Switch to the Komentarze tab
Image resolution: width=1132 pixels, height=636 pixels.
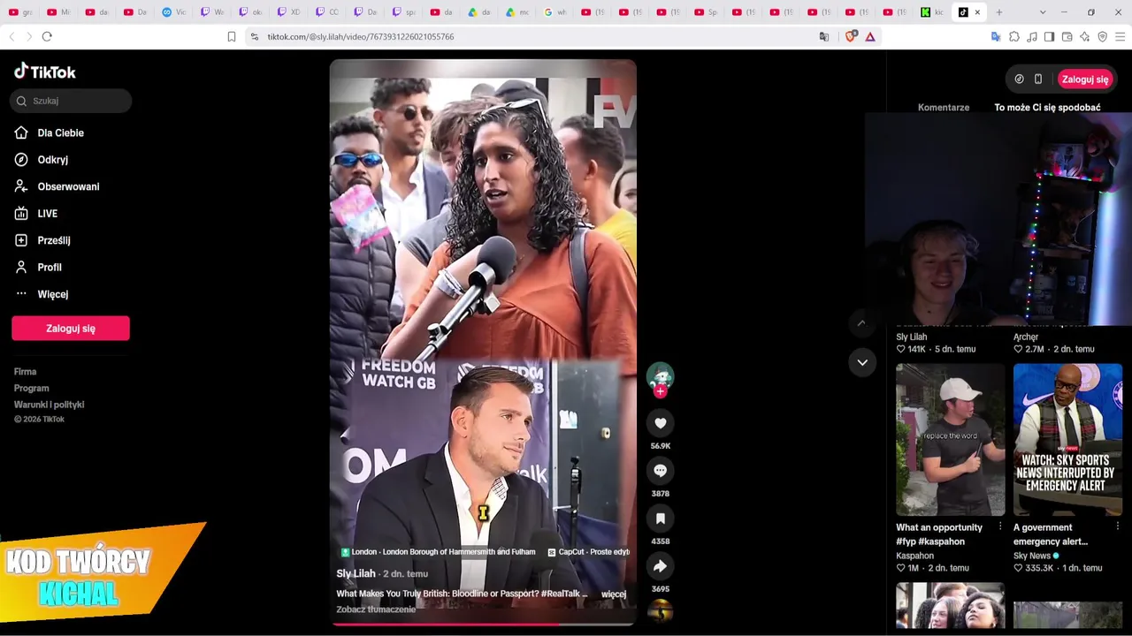944,108
